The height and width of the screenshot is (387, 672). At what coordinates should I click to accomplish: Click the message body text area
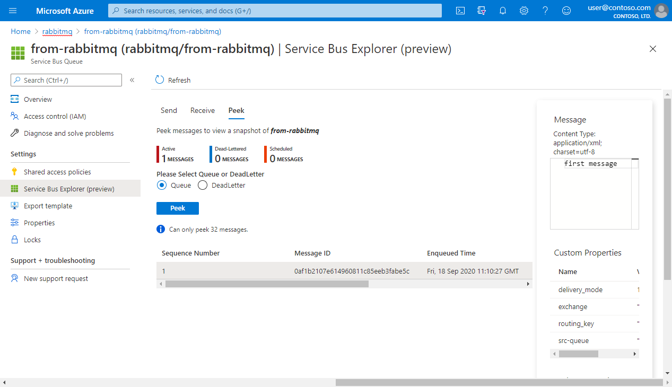[595, 193]
